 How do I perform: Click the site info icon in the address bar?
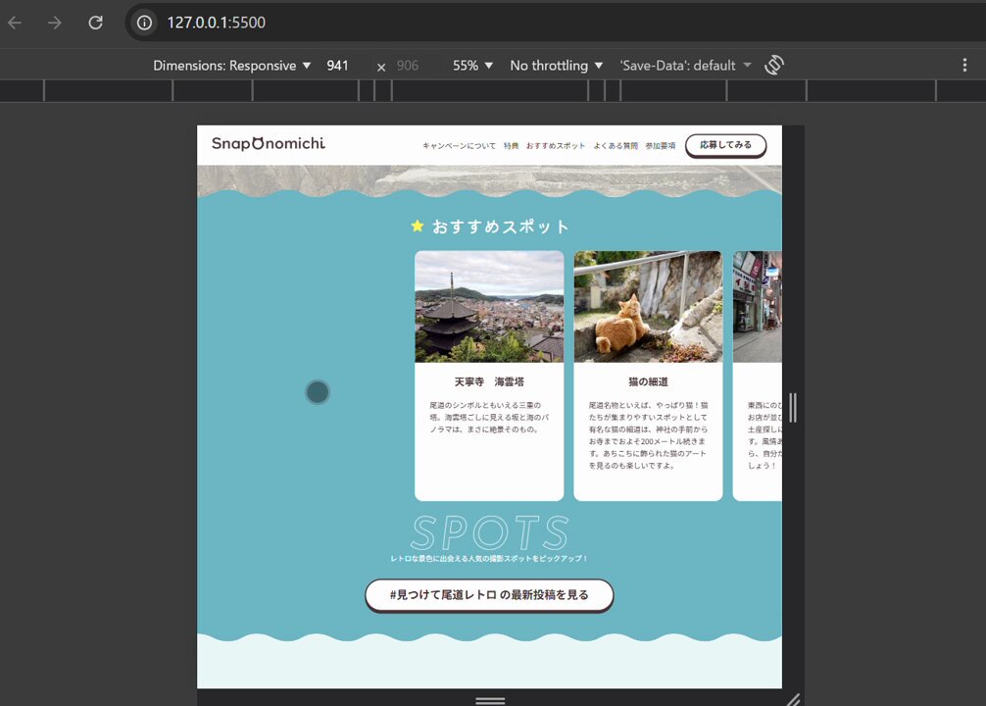point(143,22)
